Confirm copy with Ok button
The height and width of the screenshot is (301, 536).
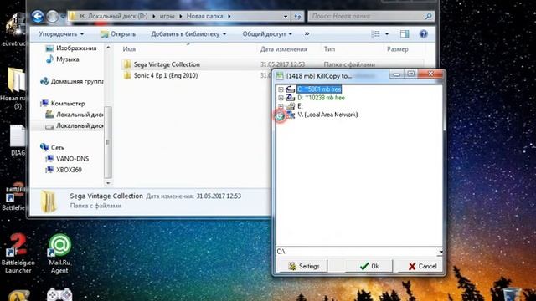(369, 266)
